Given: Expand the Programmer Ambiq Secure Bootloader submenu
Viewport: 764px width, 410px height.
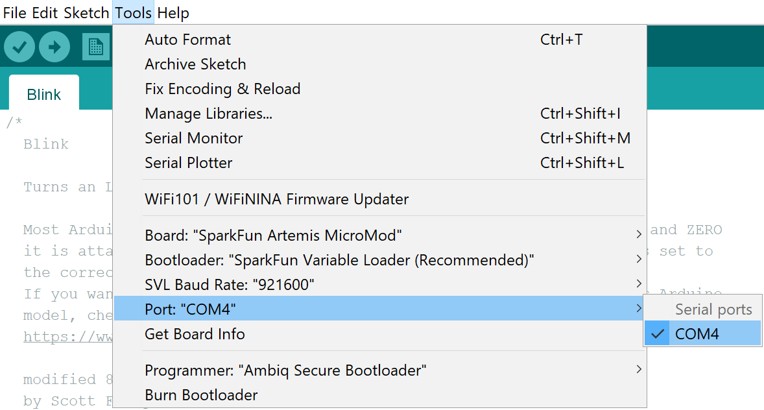Looking at the screenshot, I should click(x=379, y=370).
